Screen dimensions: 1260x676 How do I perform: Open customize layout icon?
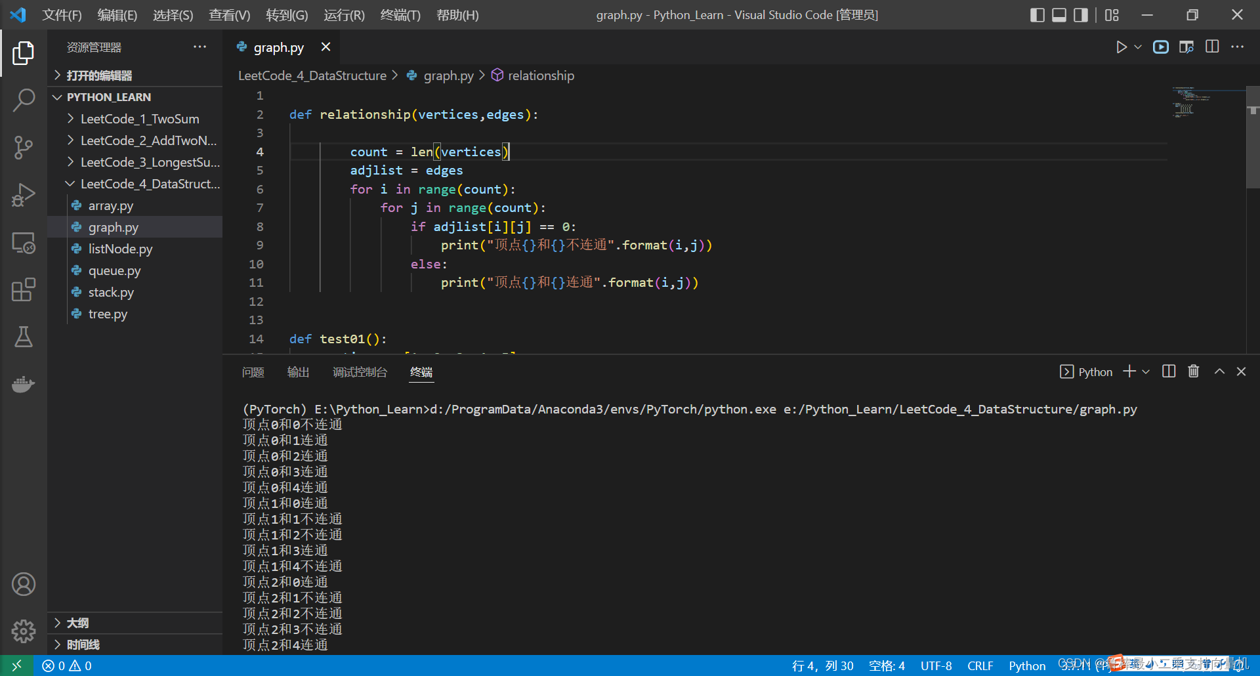(x=1112, y=15)
